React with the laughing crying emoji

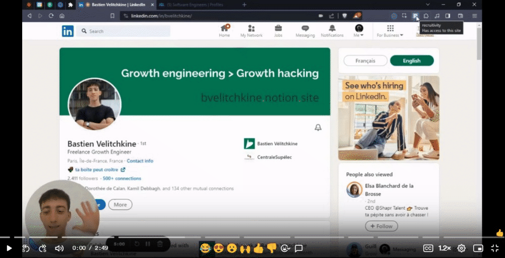click(x=205, y=248)
